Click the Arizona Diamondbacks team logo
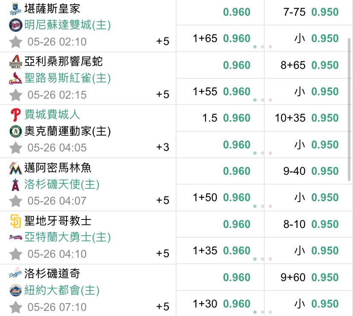353x316 pixels. pos(15,62)
